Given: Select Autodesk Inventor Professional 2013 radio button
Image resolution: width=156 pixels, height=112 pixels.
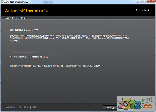Looking at the screenshot, I should pos(11,57).
